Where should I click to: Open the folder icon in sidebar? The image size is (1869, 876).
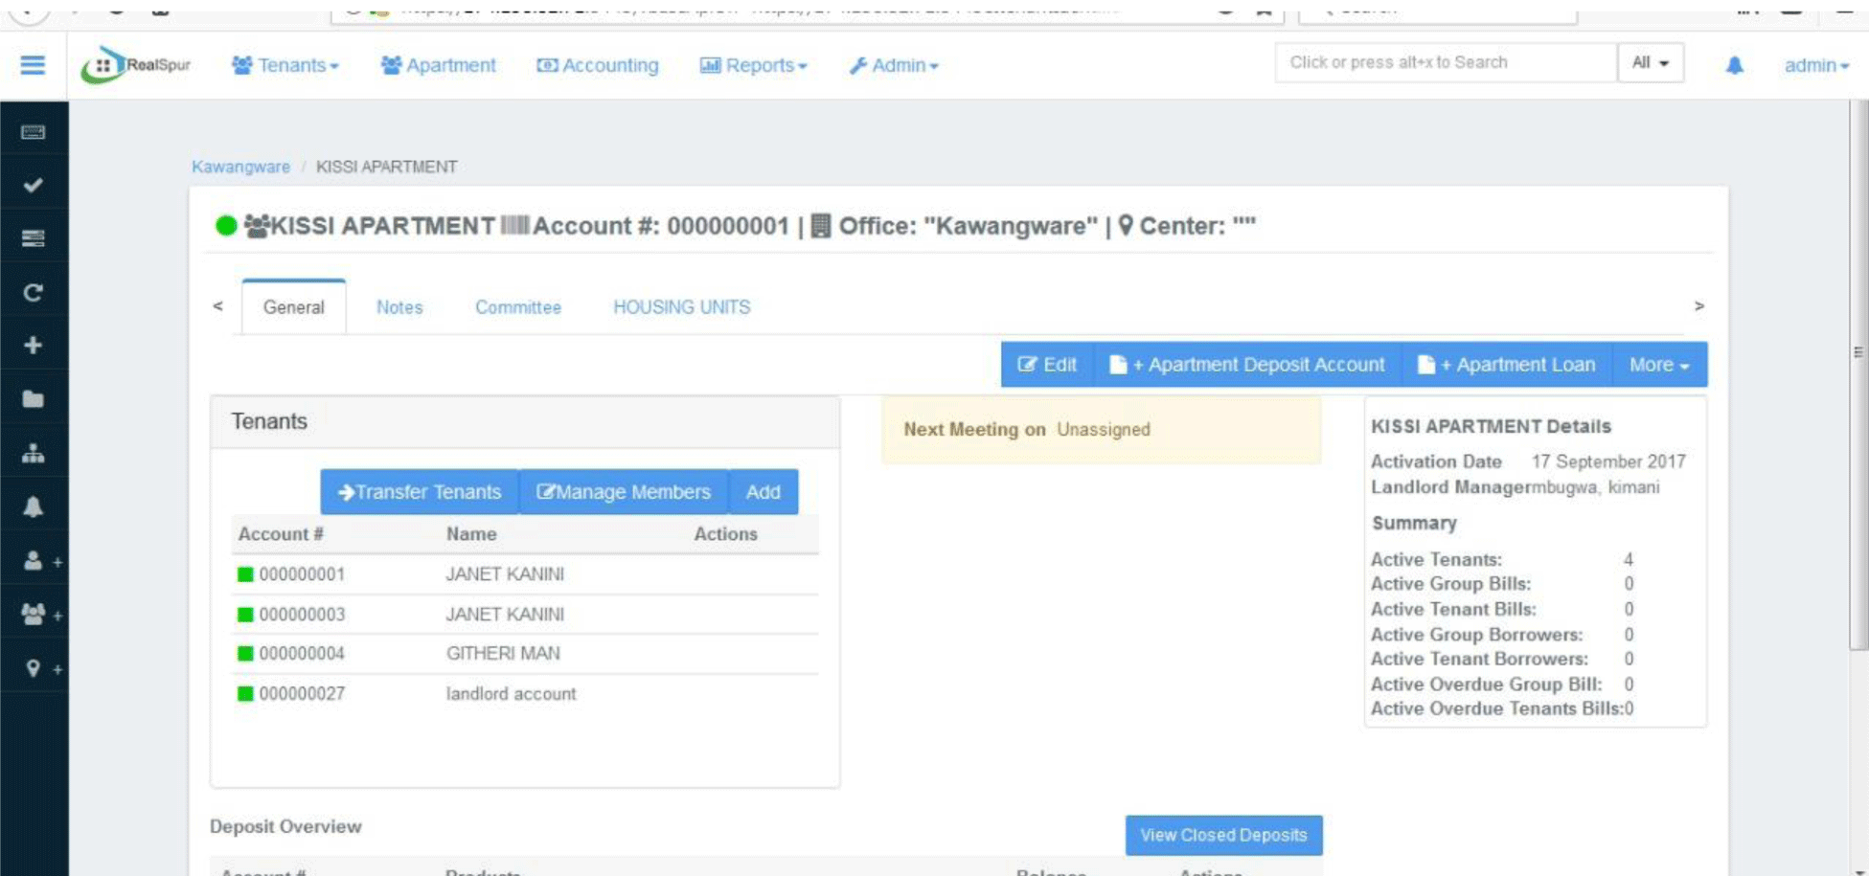tap(33, 399)
